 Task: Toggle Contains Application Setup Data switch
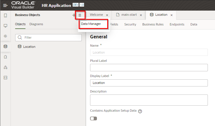[93, 118]
